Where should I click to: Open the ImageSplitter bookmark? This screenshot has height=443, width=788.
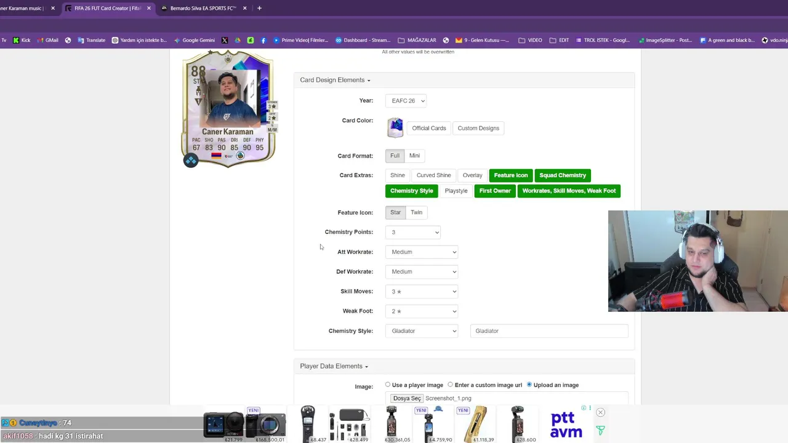665,40
